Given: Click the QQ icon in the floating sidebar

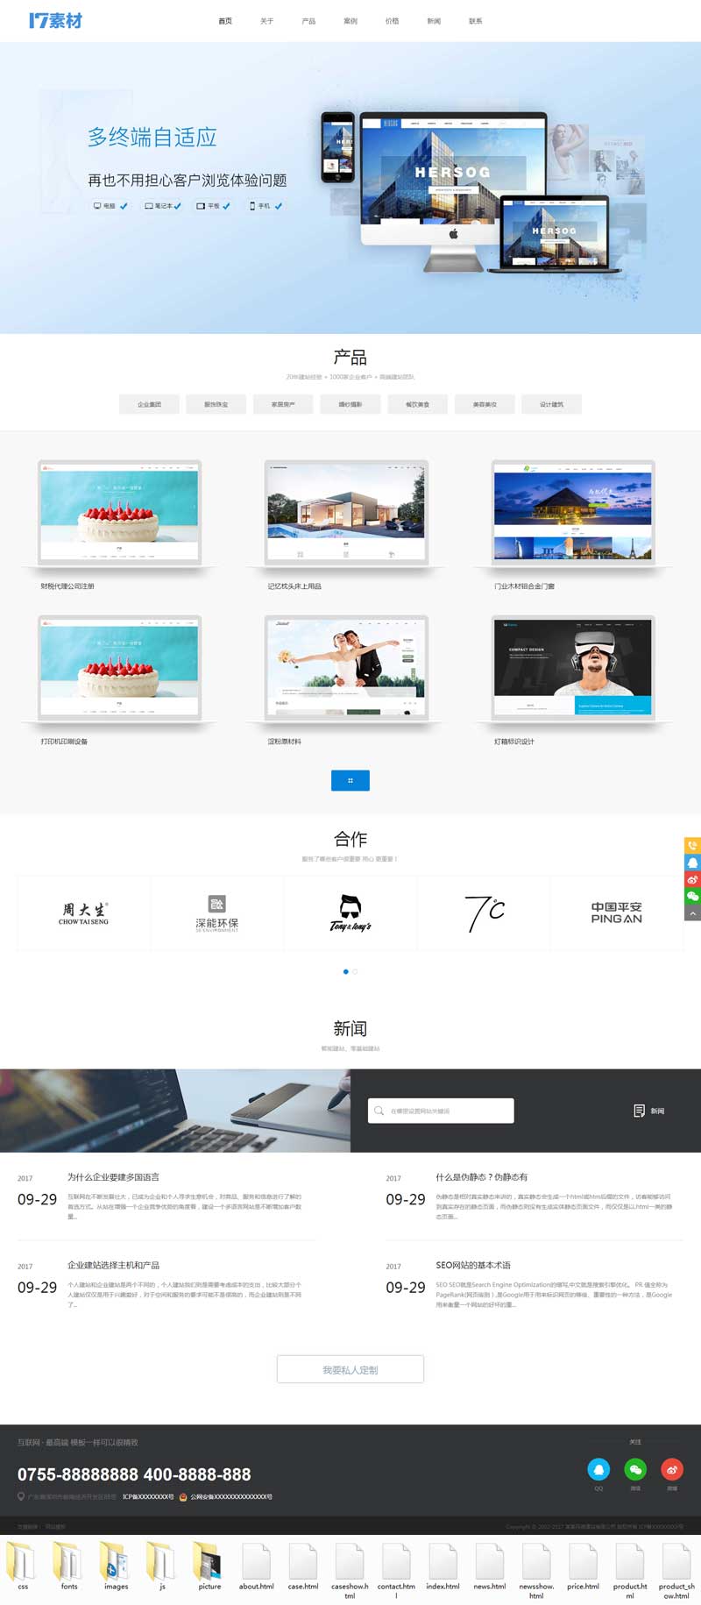Looking at the screenshot, I should (x=692, y=863).
